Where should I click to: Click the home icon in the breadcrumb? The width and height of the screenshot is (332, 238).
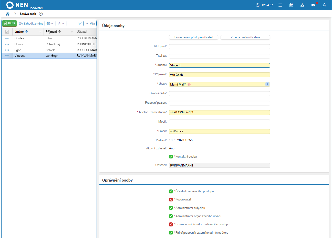(7, 14)
